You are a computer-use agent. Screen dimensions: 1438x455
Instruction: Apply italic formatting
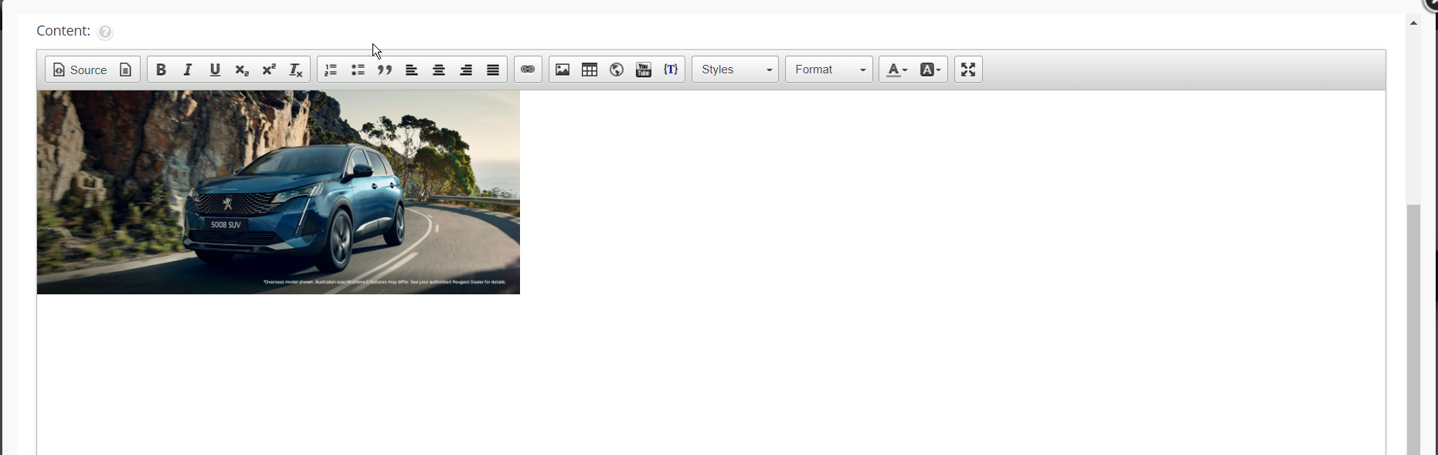(188, 70)
